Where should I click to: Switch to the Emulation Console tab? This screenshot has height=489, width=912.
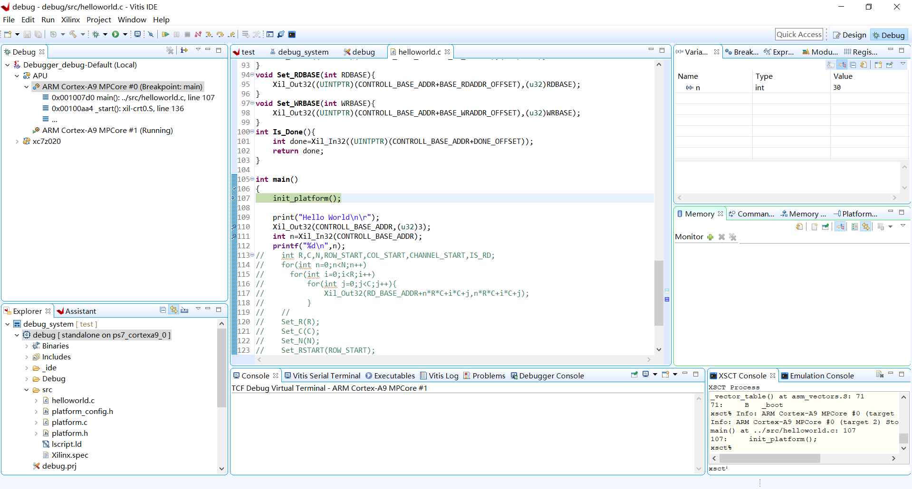(x=818, y=376)
